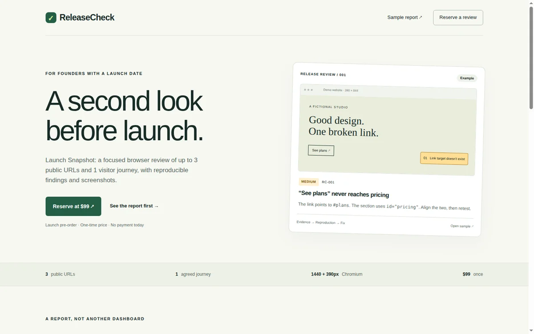Click the ReleaseCheck green checkmark logo icon
534x334 pixels.
pyautogui.click(x=51, y=17)
